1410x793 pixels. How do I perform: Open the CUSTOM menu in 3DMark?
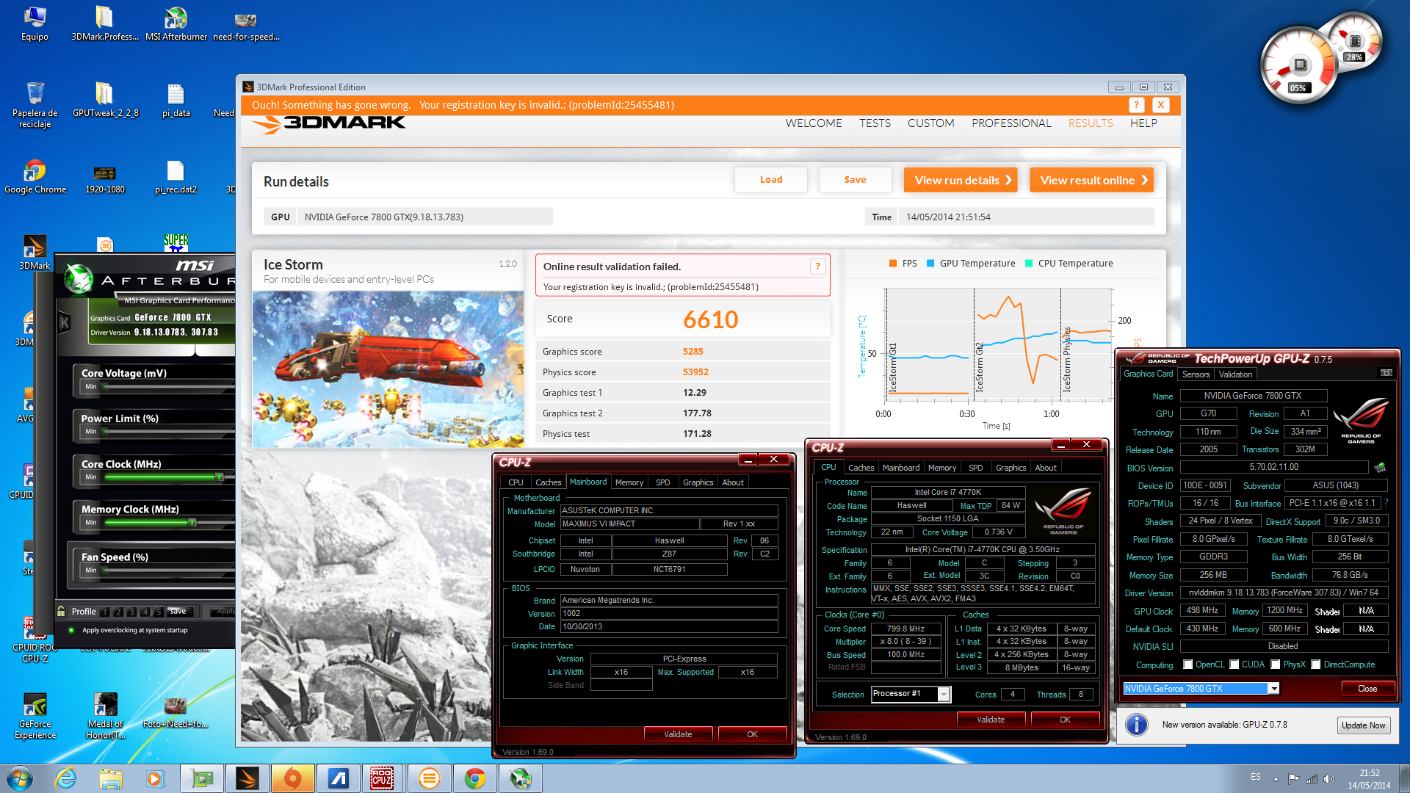tap(930, 123)
